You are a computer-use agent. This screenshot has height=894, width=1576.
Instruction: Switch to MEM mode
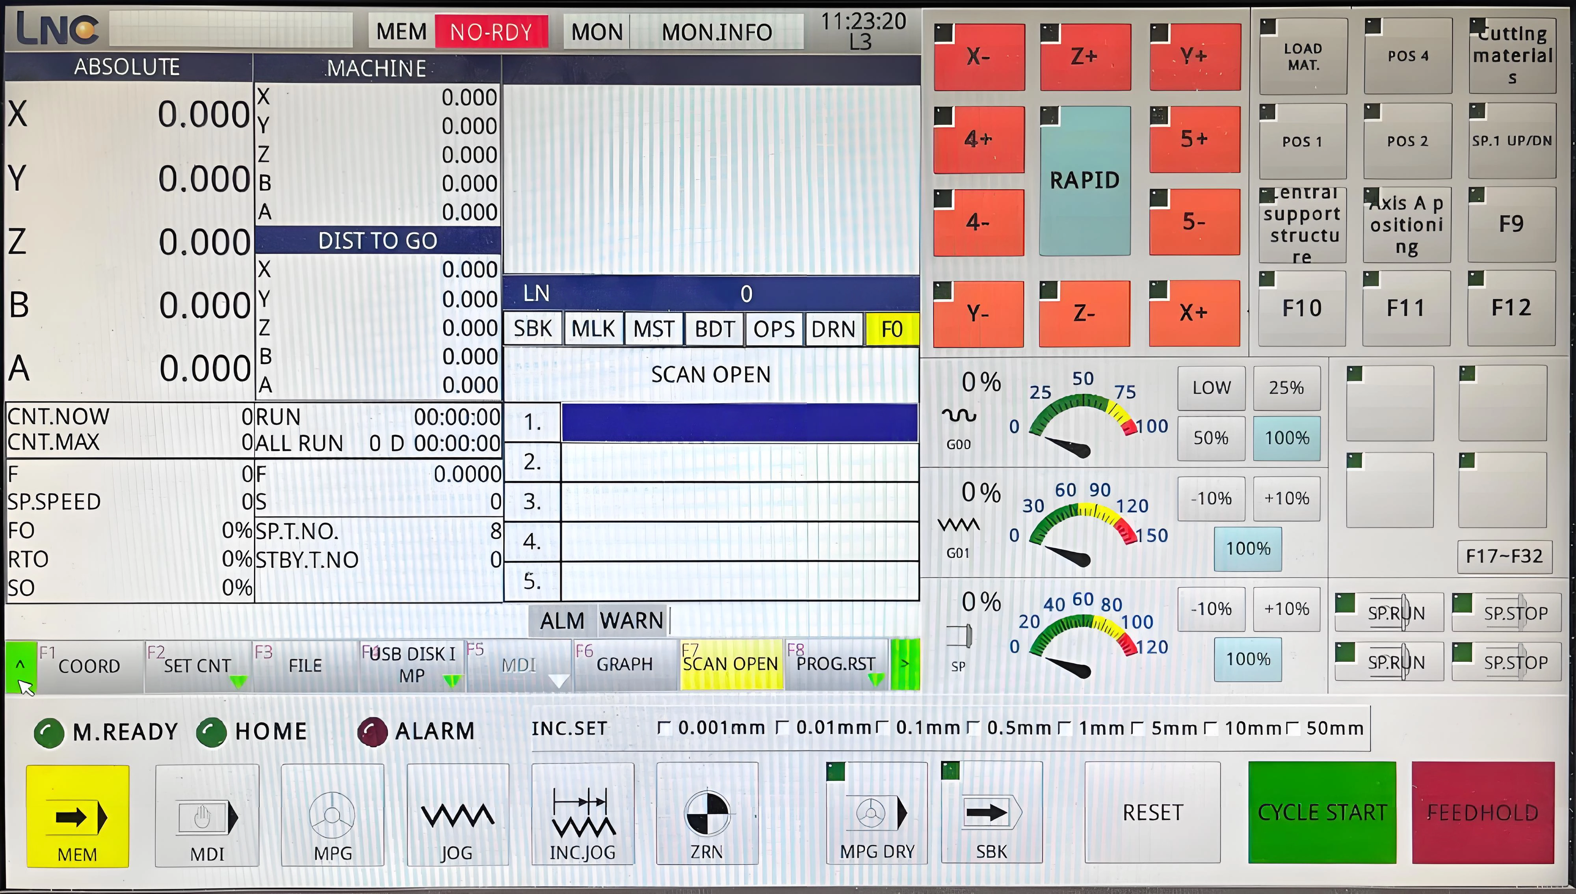77,814
